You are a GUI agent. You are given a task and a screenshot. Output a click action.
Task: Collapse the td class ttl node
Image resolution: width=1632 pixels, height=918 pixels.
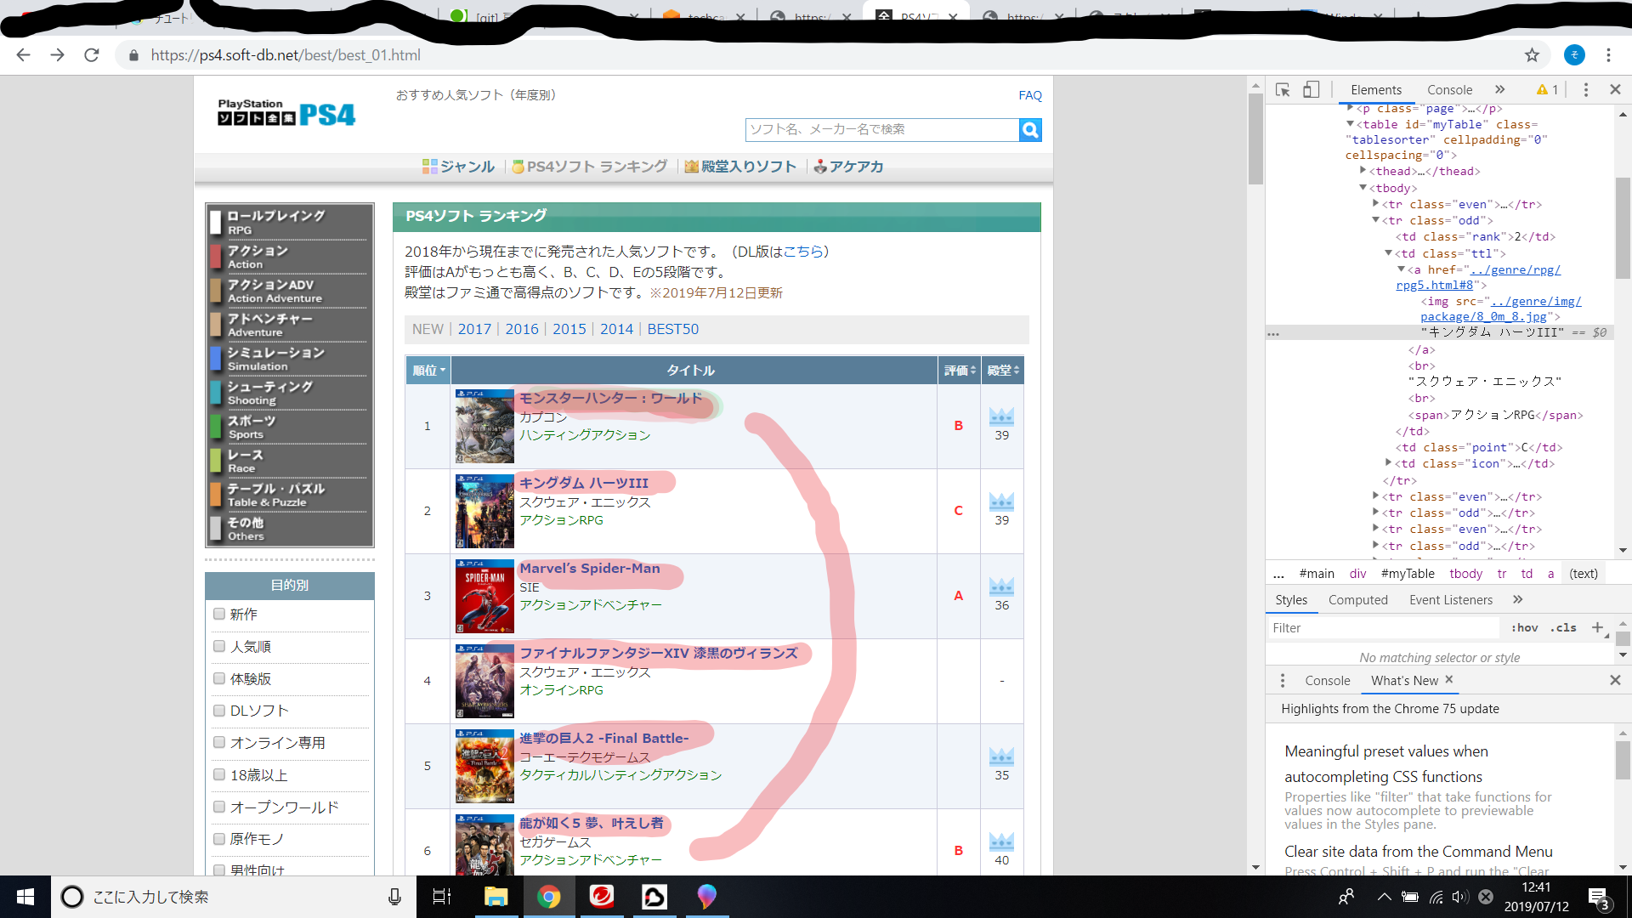(x=1388, y=253)
